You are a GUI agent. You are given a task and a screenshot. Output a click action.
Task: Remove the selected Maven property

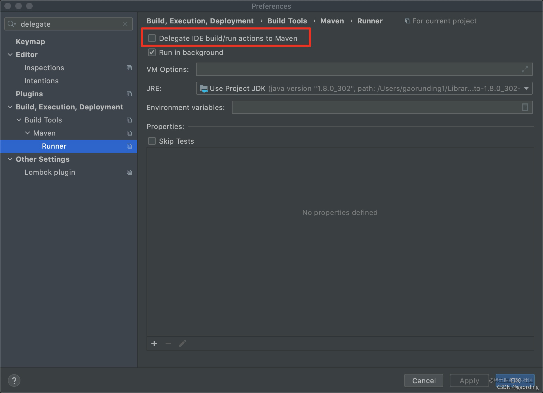(x=168, y=343)
